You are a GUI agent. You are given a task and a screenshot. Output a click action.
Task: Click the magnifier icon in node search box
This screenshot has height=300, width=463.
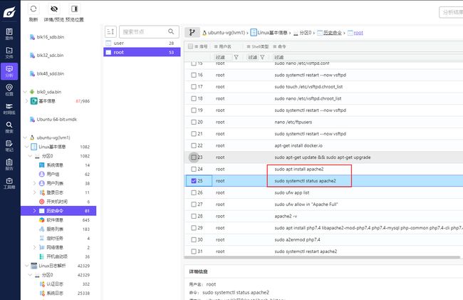point(171,31)
